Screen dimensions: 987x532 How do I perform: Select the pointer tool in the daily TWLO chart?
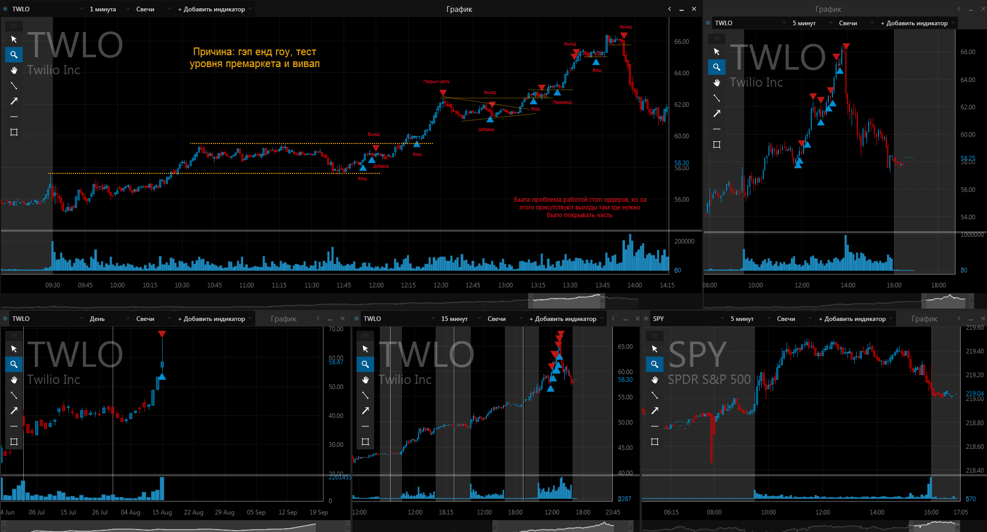coord(14,349)
